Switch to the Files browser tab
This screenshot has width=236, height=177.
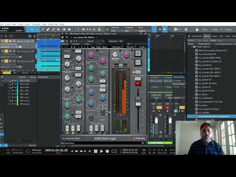click(221, 36)
